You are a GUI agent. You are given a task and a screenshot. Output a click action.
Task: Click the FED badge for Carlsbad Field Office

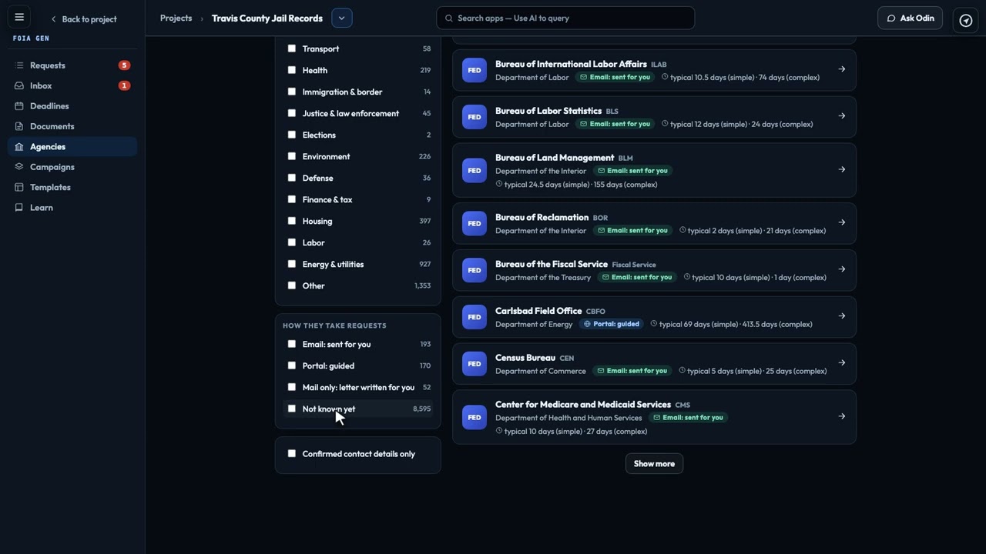[475, 317]
